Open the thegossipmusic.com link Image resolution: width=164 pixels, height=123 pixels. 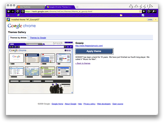(x=89, y=46)
